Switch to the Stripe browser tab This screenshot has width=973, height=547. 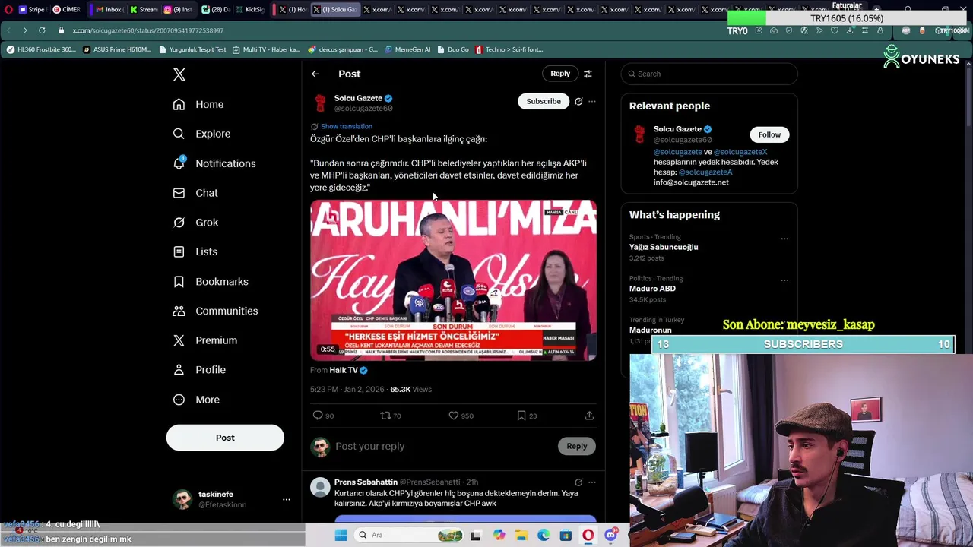coord(32,9)
